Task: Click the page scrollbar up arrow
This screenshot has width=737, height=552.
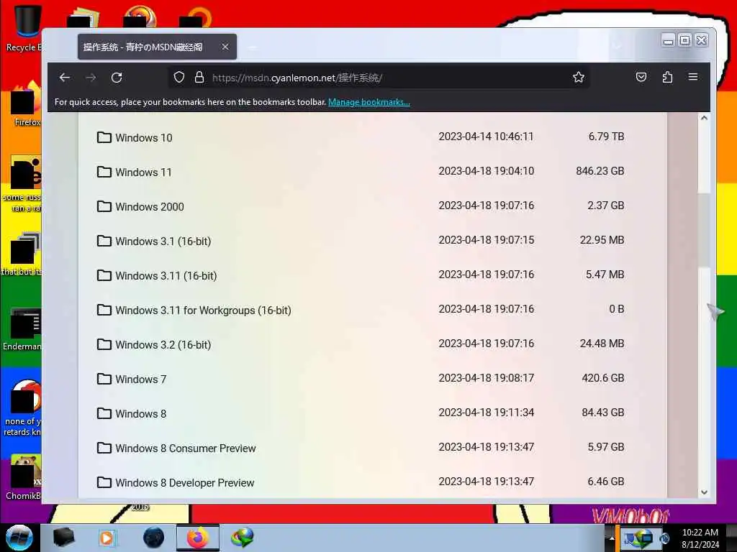Action: (x=704, y=119)
